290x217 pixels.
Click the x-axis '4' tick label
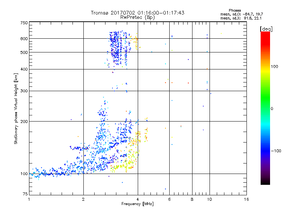138,199
